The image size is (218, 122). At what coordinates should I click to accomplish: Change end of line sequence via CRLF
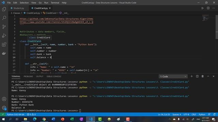pyautogui.click(x=194, y=115)
